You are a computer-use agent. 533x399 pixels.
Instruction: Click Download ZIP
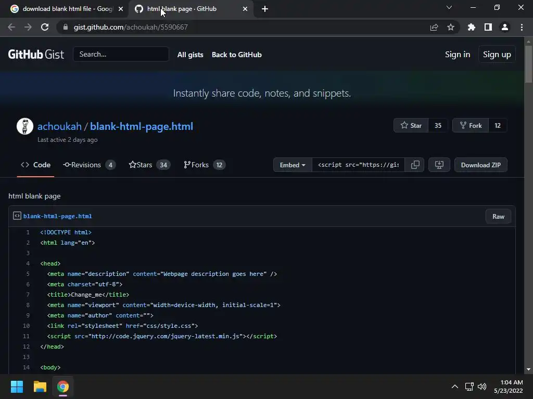pyautogui.click(x=480, y=165)
